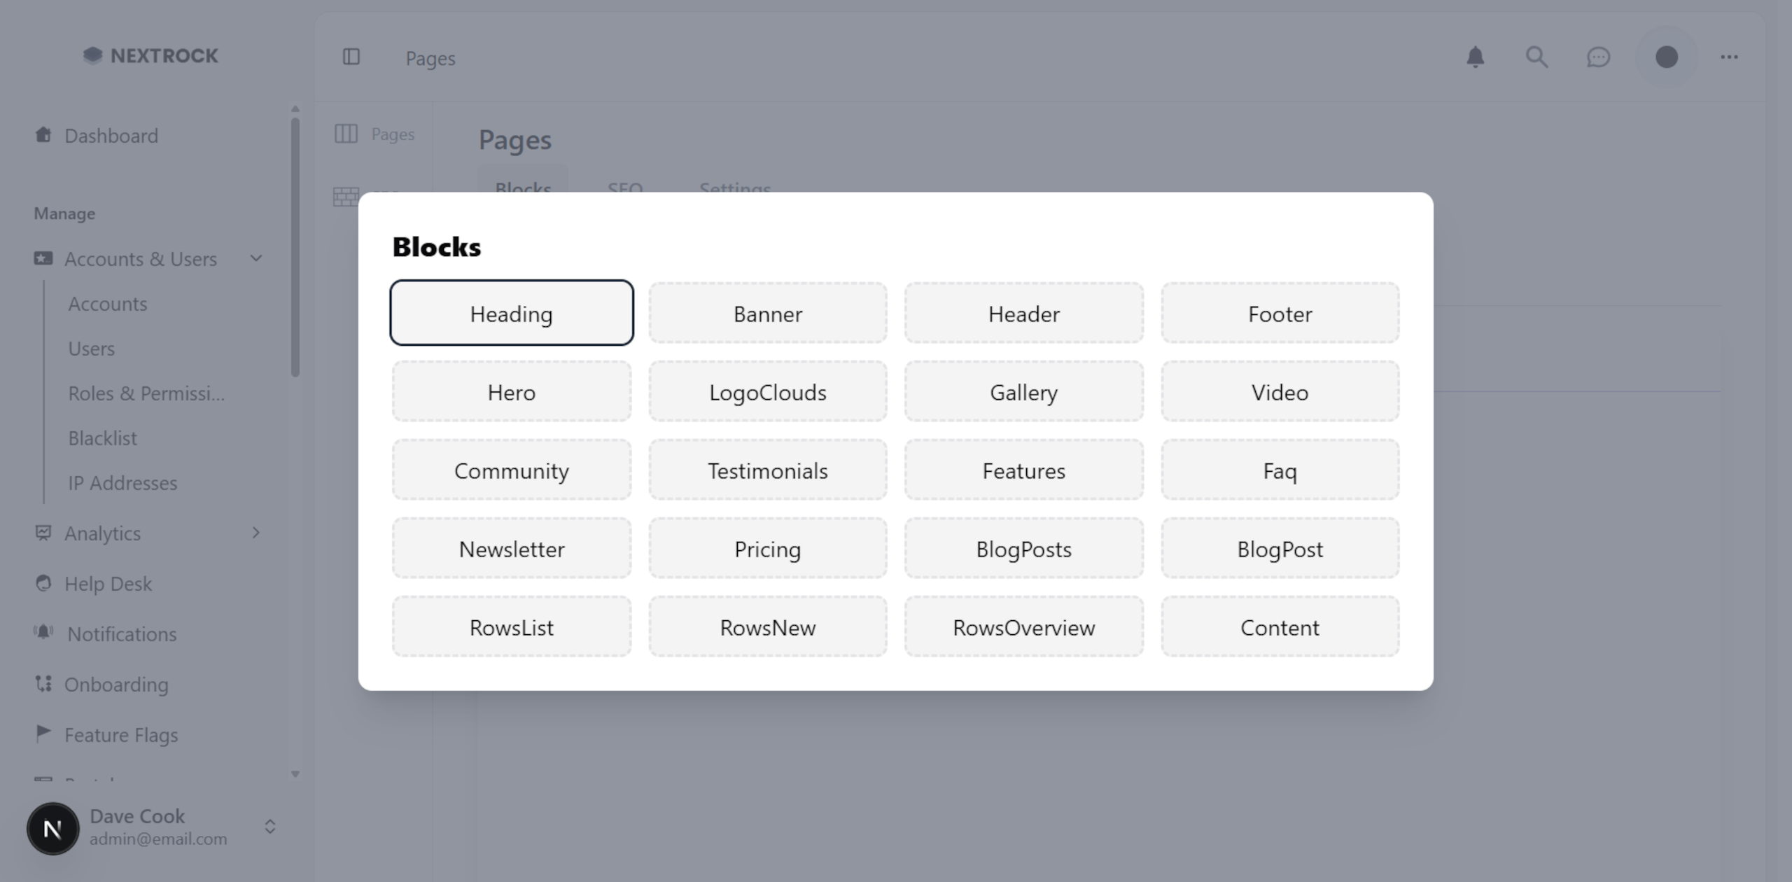Click the Onboarding sidebar icon
Viewport: 1792px width, 882px height.
pyautogui.click(x=43, y=684)
